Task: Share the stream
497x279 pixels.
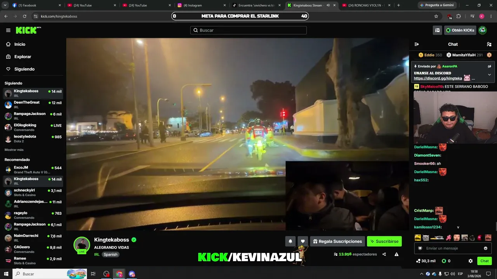Action: (x=384, y=254)
